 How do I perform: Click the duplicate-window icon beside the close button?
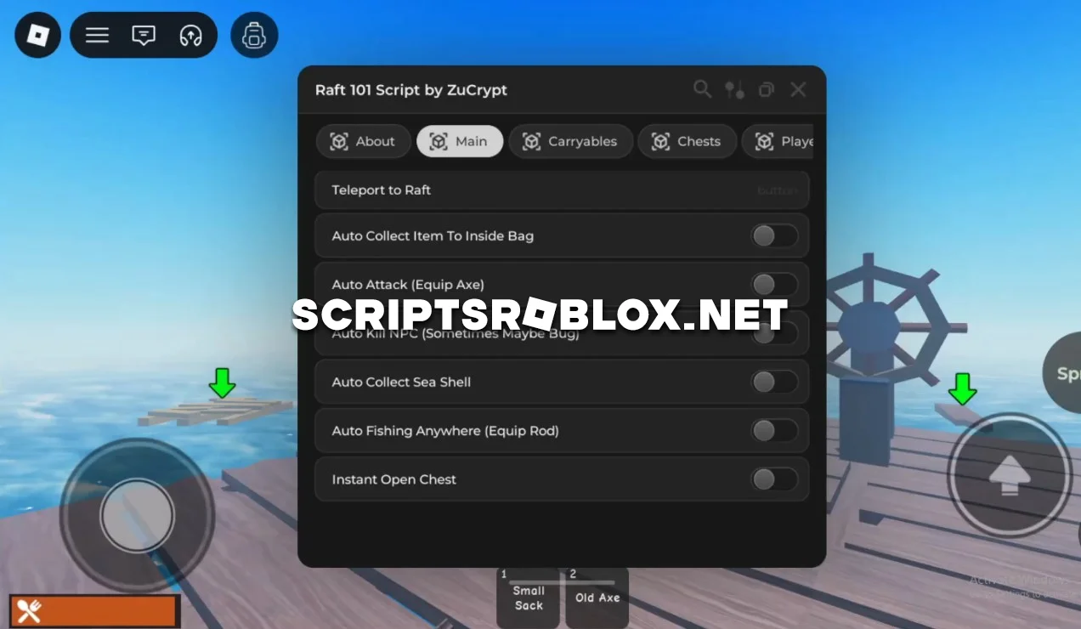pos(766,89)
